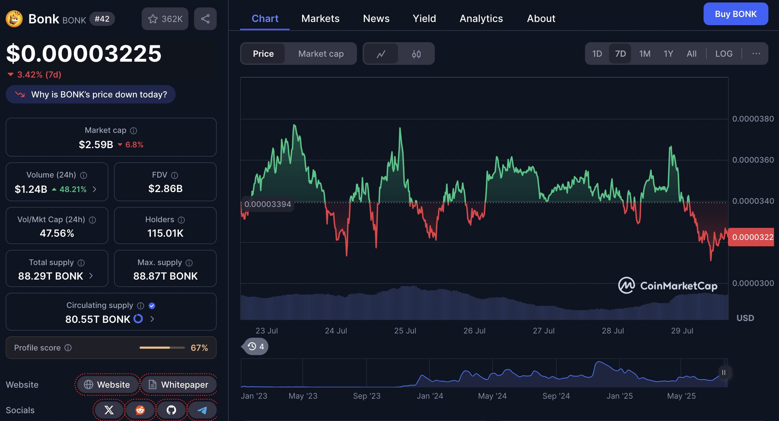Screen dimensions: 779x421
Task: Open the Whitepaper link button
Action: tap(179, 384)
